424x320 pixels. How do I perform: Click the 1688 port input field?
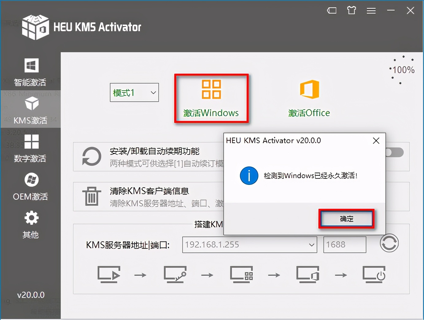345,245
